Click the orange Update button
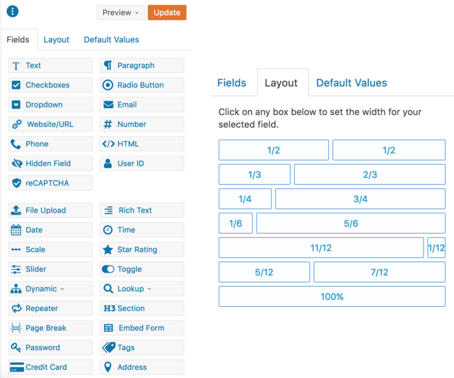Image resolution: width=454 pixels, height=378 pixels. pos(167,13)
